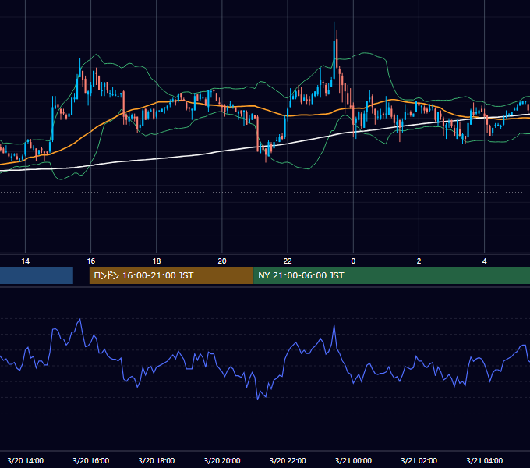Click the 3/20 18:00 time label

pos(157,460)
